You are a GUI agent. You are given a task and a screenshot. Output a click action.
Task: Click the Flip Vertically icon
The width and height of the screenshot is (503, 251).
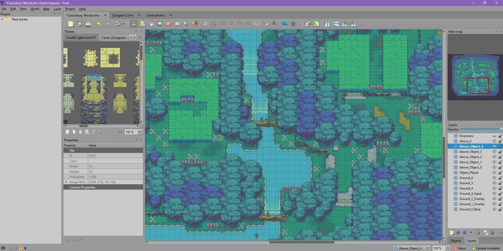tap(336, 24)
